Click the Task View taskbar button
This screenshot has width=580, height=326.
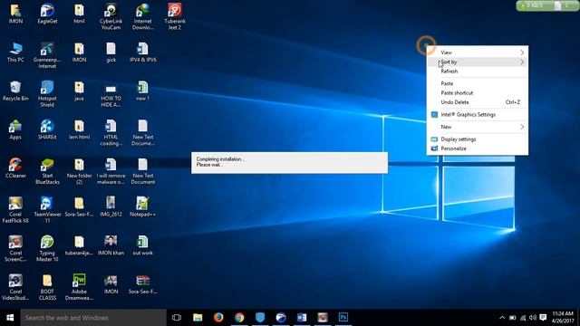coord(177,317)
